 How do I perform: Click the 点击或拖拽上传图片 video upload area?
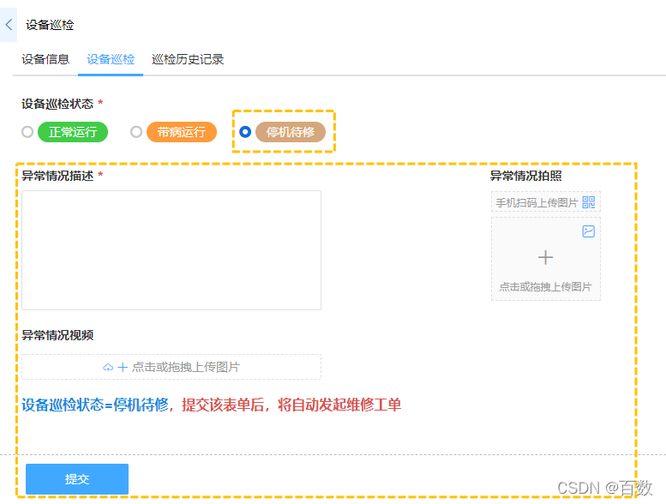tap(171, 367)
